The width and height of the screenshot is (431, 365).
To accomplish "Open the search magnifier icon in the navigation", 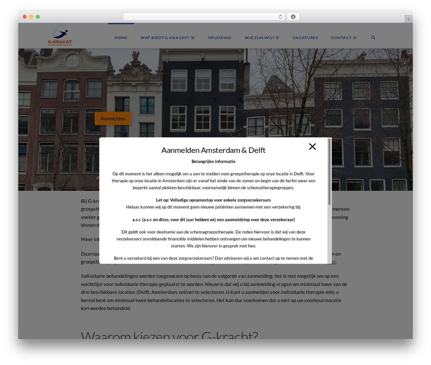I will tap(373, 38).
